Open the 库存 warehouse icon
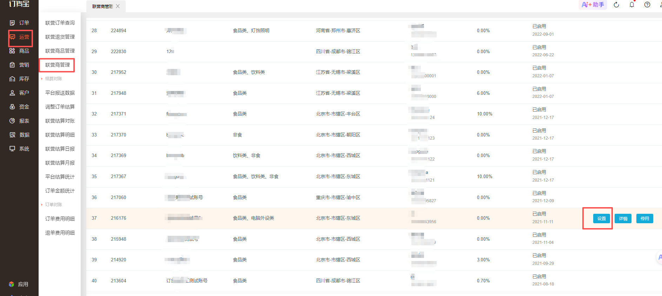Image resolution: width=662 pixels, height=296 pixels. tap(12, 79)
